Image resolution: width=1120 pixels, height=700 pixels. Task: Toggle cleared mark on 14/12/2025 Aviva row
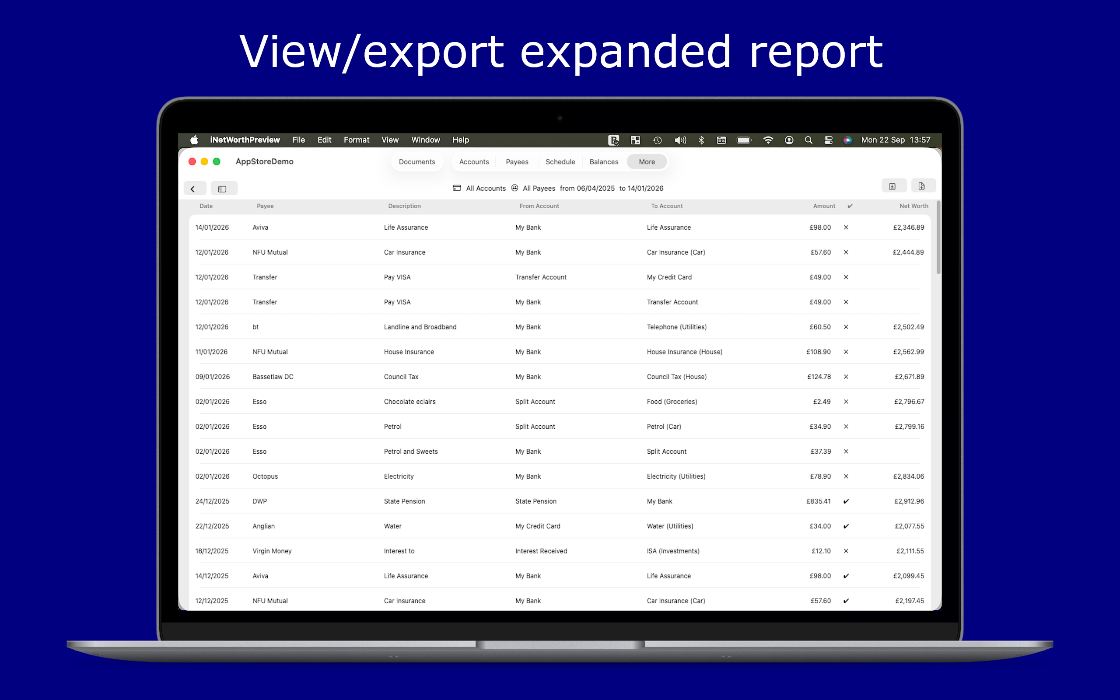point(846,576)
